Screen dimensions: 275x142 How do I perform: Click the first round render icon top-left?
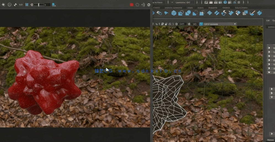(3, 5)
